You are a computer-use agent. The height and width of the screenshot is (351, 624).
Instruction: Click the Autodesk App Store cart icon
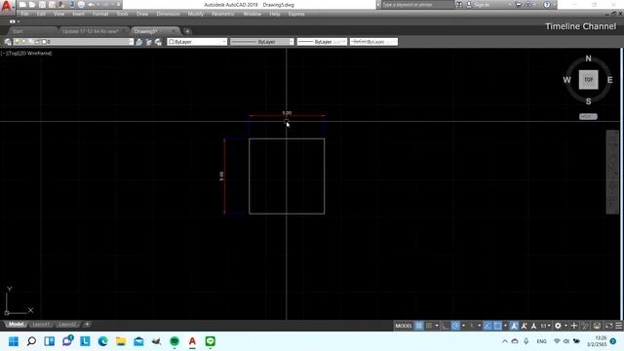coord(518,5)
